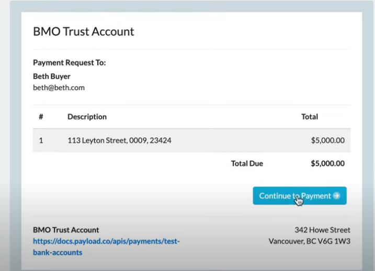Click the separator line below the page heading

(192, 50)
